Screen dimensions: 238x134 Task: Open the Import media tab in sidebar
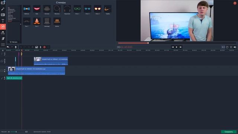[3, 3]
